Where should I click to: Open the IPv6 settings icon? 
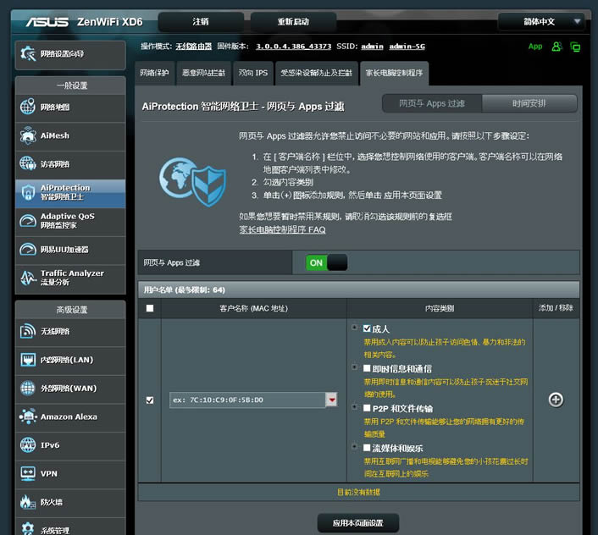(x=28, y=445)
